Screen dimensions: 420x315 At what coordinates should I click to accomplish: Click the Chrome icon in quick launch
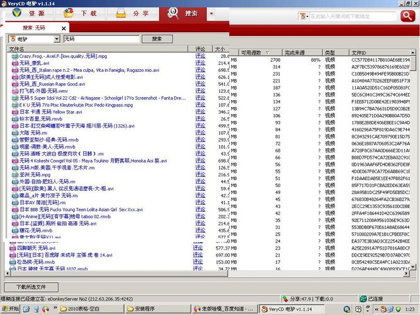45,309
